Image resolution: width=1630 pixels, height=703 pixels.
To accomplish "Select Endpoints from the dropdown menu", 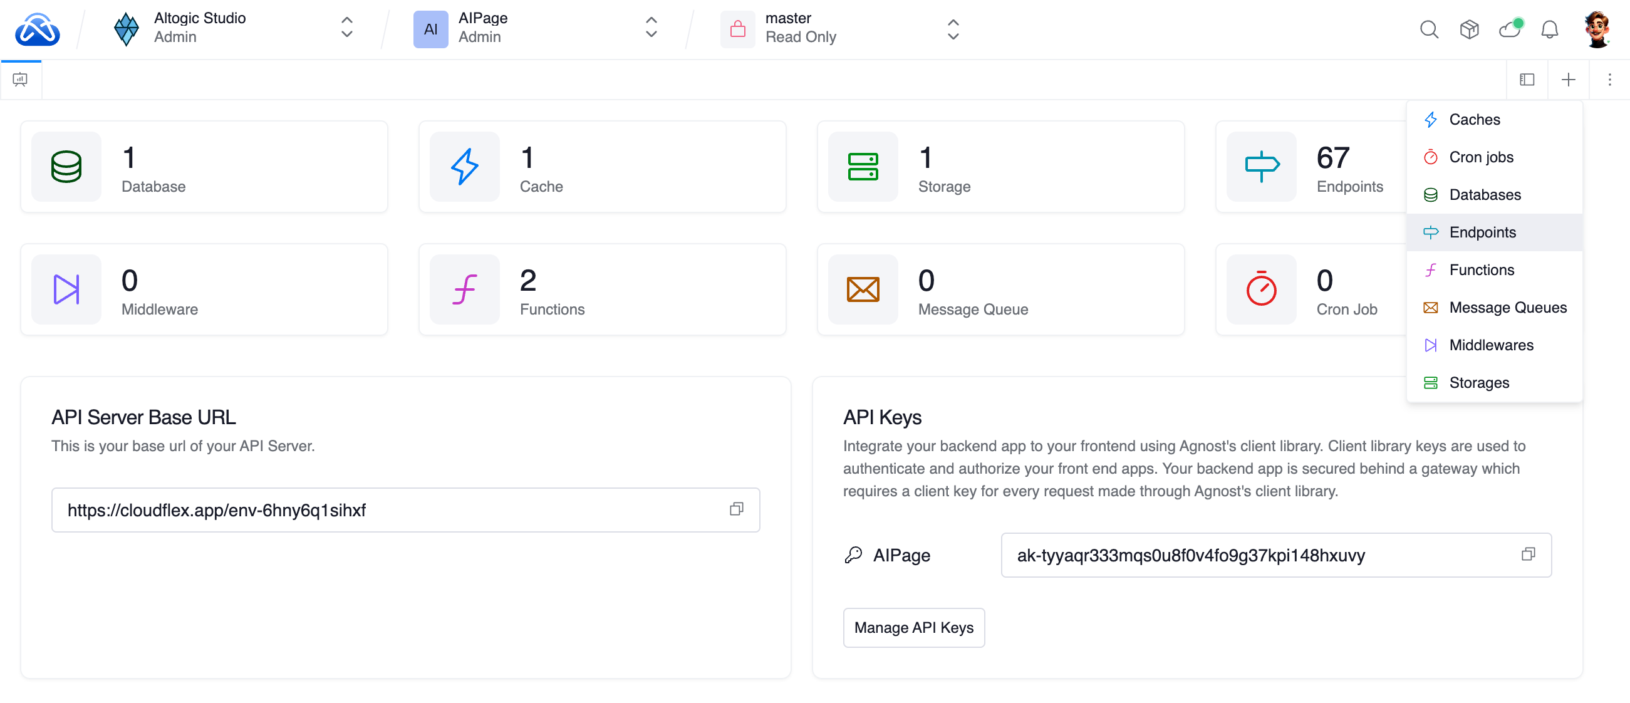I will pyautogui.click(x=1482, y=232).
